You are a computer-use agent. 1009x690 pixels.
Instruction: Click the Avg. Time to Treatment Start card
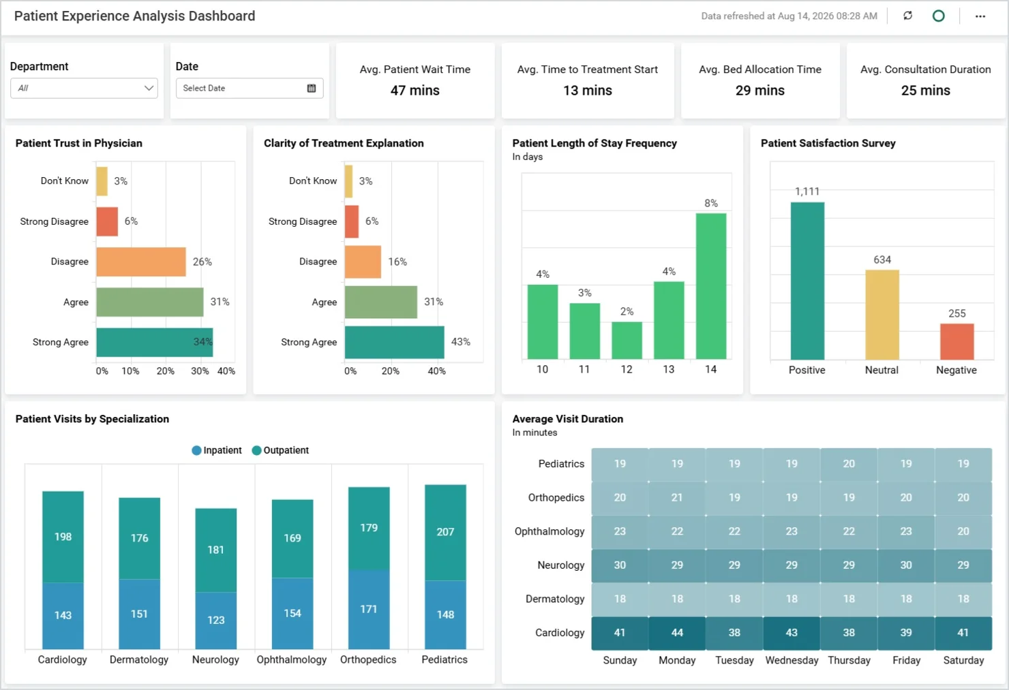(588, 80)
